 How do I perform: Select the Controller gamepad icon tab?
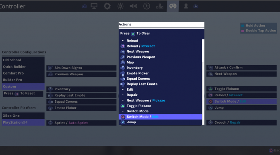173,6
